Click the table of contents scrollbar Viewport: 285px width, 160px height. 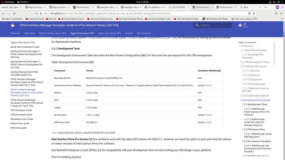point(274,53)
